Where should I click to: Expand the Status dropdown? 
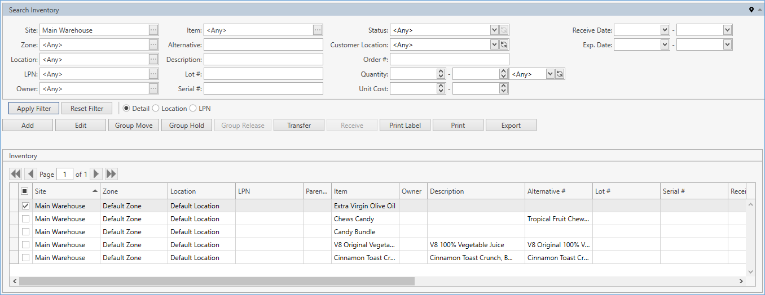[494, 30]
